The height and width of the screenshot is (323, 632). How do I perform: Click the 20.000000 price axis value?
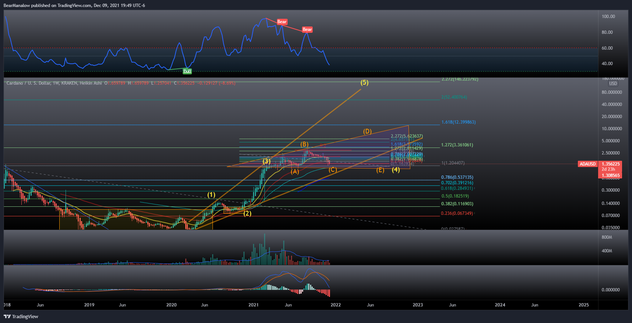coord(612,117)
